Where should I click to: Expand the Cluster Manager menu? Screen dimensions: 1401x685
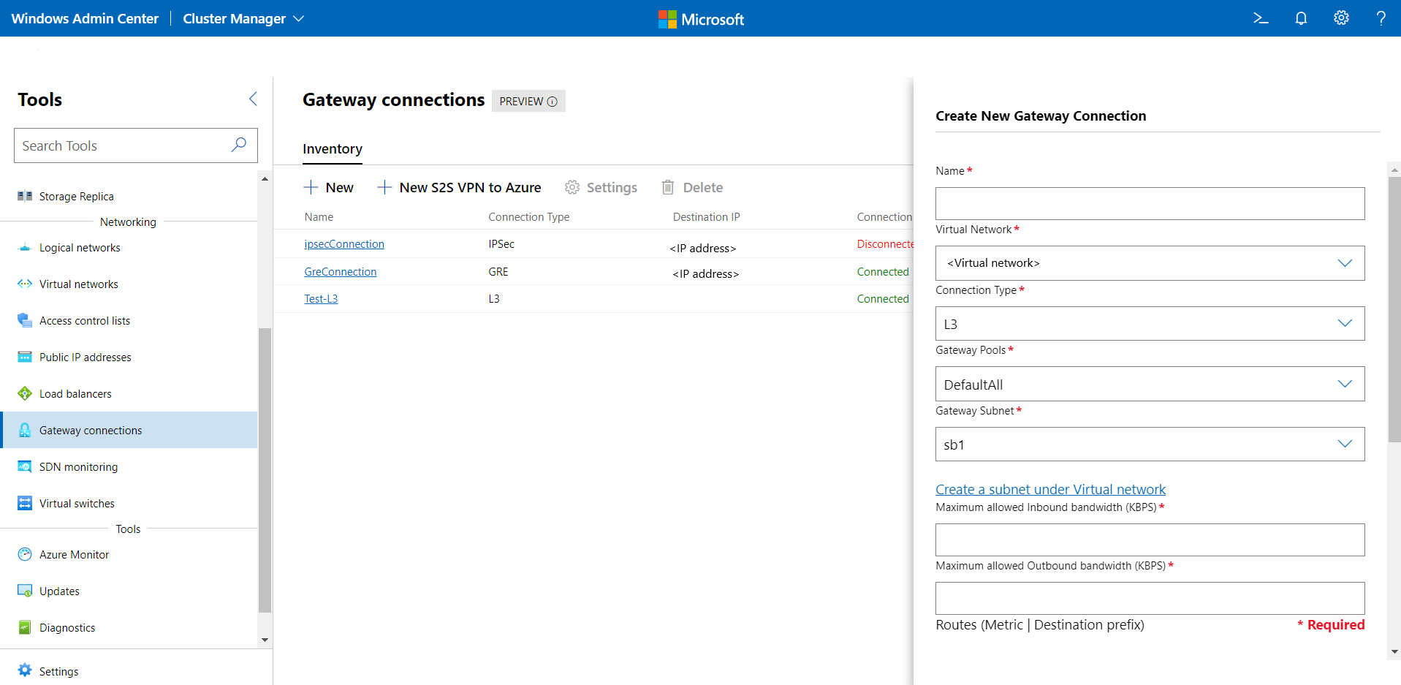click(x=243, y=19)
